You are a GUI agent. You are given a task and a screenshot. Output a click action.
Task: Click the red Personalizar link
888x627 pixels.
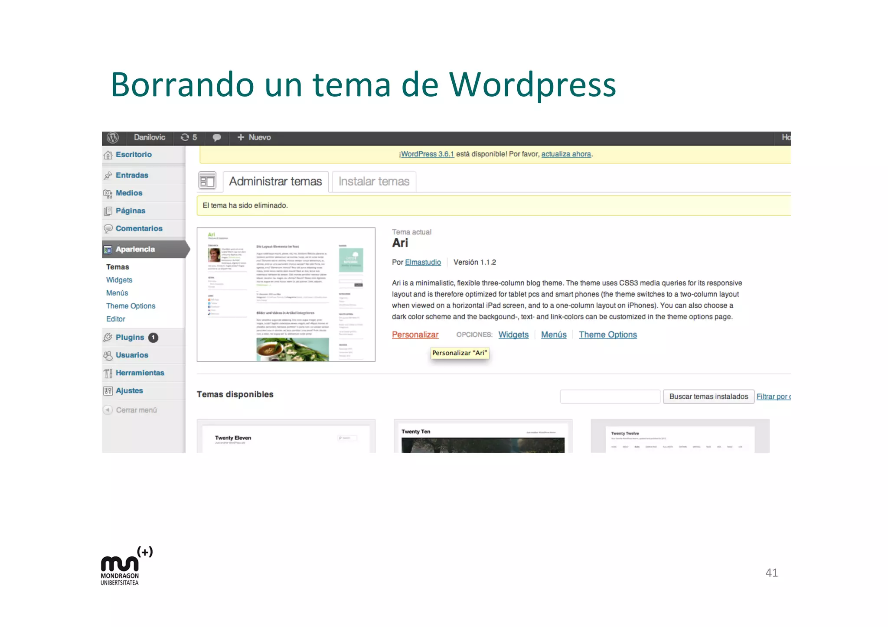point(415,335)
